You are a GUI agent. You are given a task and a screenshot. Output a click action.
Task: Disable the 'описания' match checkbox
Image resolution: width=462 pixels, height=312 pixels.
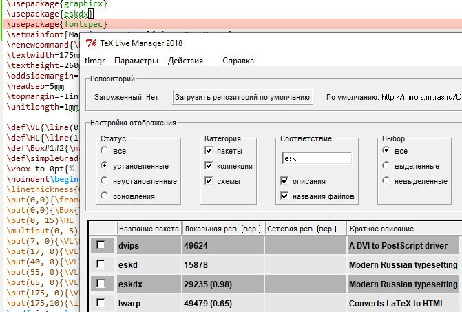pyautogui.click(x=284, y=180)
